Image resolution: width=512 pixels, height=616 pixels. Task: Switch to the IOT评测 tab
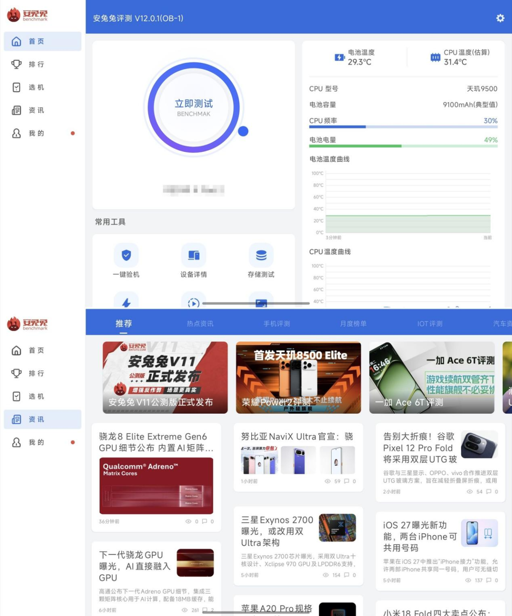(430, 323)
